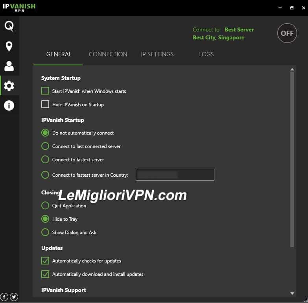Switch to the CONNECTION tab

tap(108, 54)
